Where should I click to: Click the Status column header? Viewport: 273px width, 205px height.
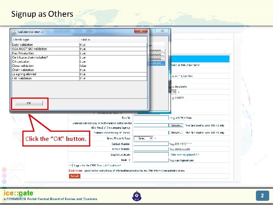pyautogui.click(x=113, y=39)
